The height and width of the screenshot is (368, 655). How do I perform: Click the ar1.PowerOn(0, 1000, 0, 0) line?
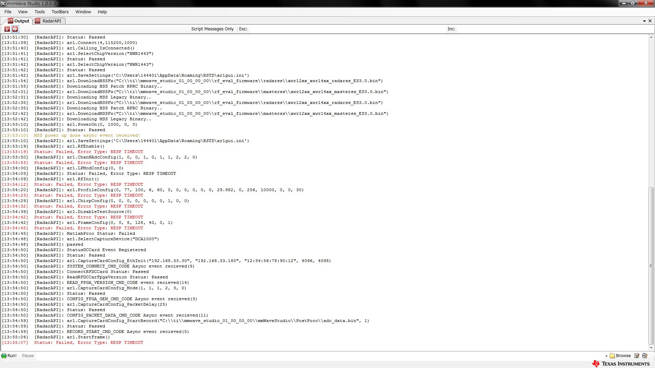point(69,124)
